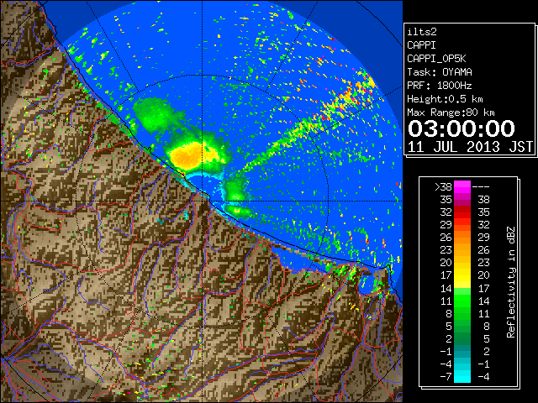This screenshot has width=538, height=403.
Task: Click the '>38' label atop the legend
Action: [x=443, y=187]
